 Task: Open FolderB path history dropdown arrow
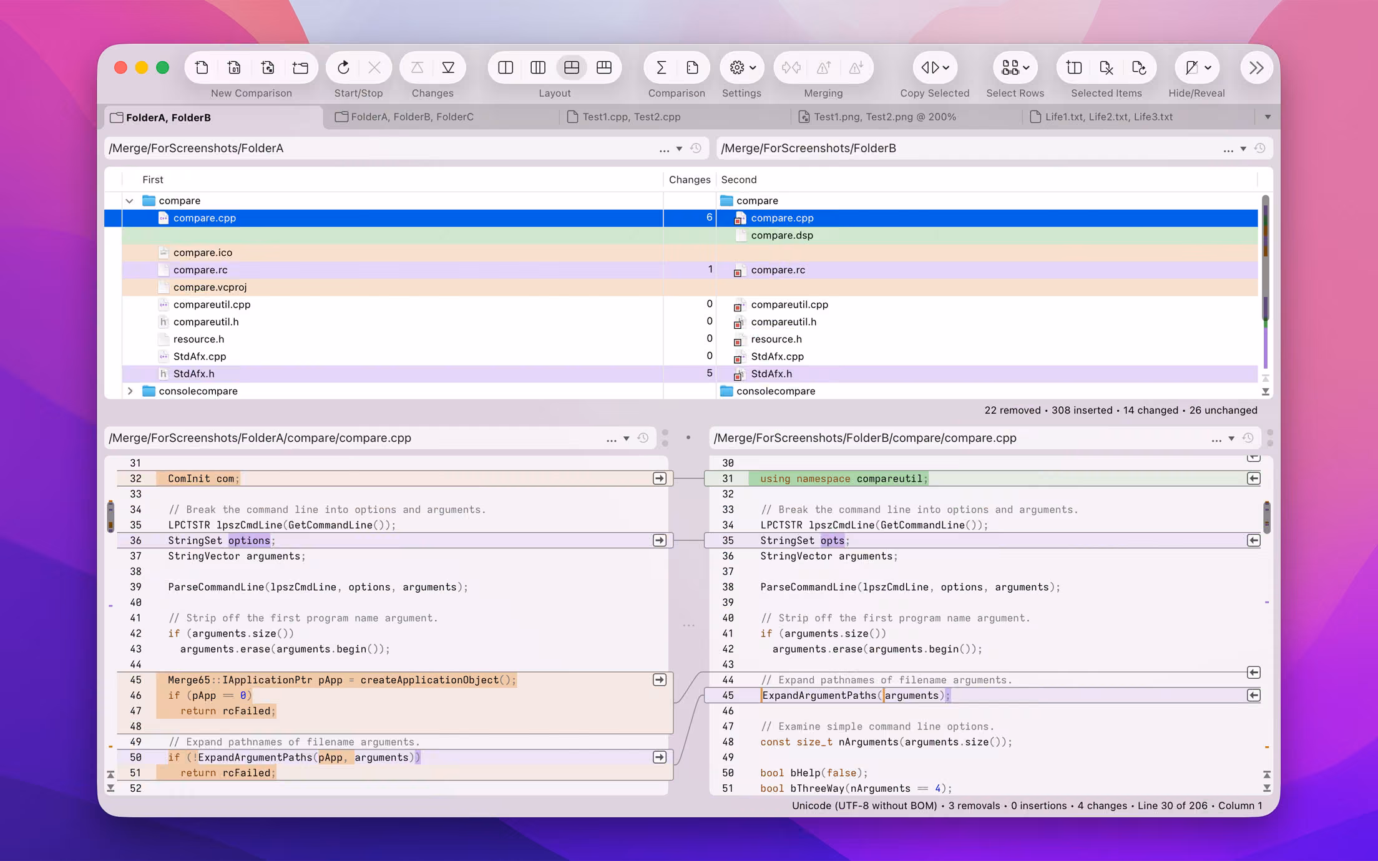pyautogui.click(x=1243, y=148)
